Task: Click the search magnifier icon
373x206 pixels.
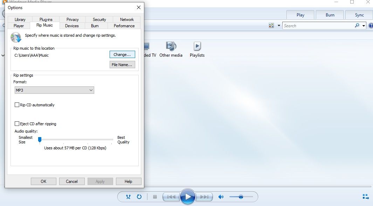Action: coord(357,26)
